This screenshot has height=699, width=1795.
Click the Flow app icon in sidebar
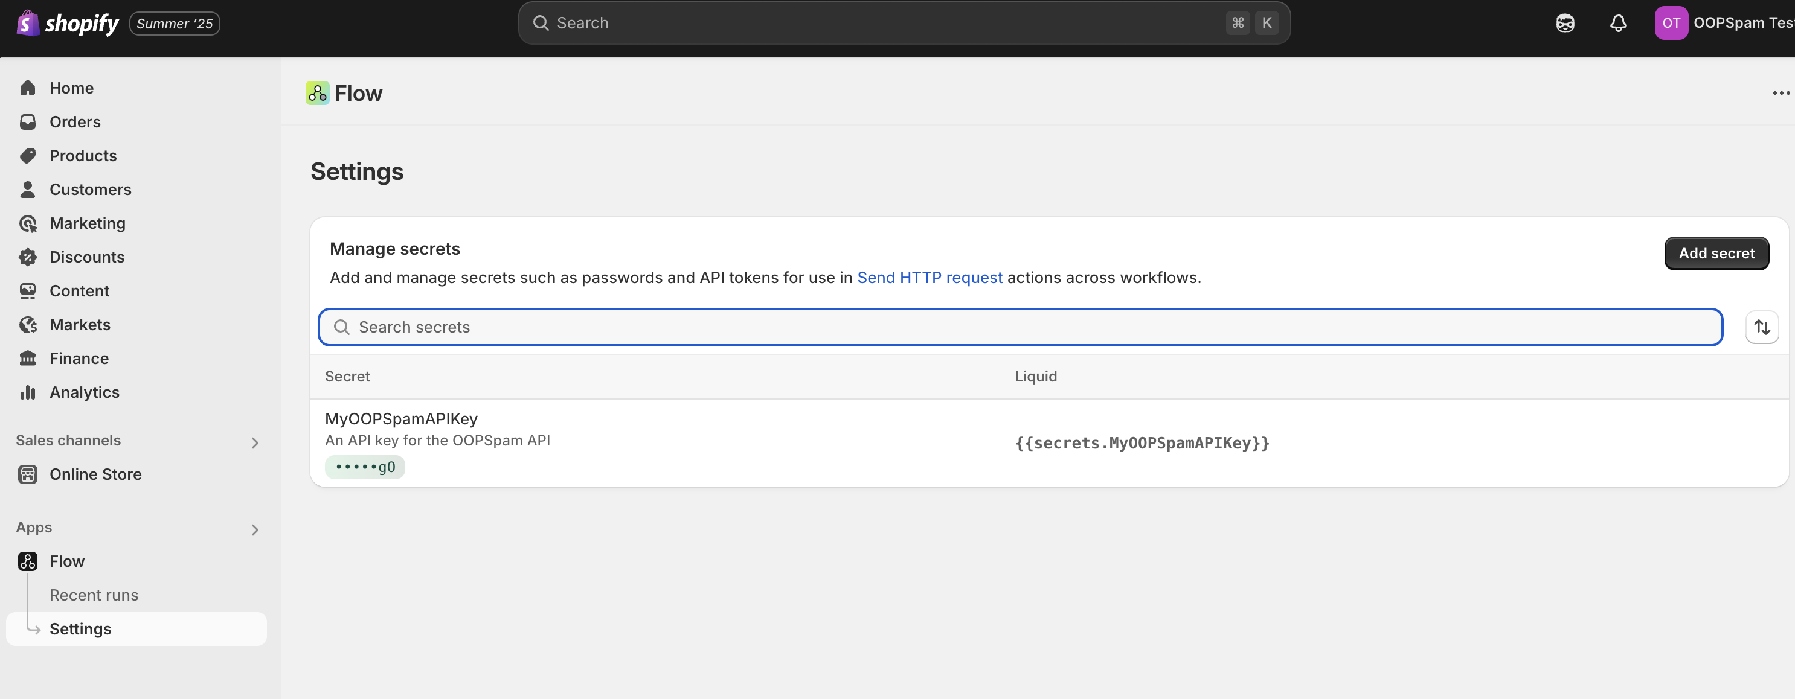click(x=28, y=561)
